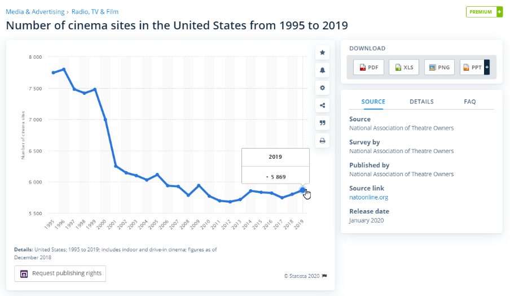Download chart as PDF

point(368,68)
